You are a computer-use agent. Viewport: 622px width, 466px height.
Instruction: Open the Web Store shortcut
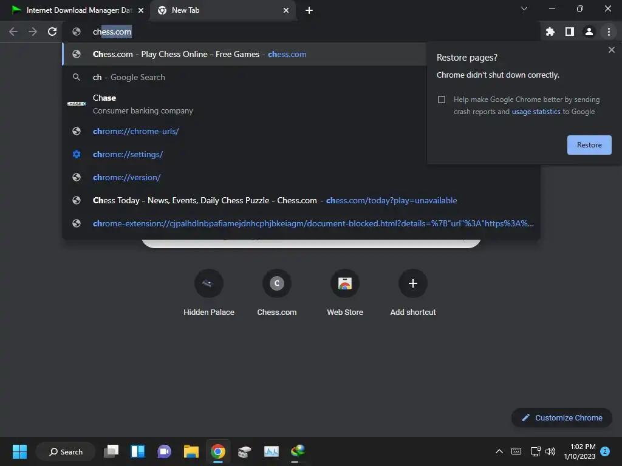345,292
